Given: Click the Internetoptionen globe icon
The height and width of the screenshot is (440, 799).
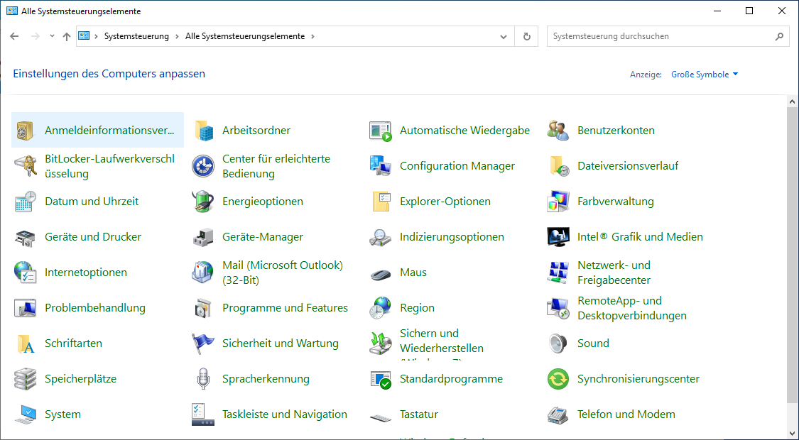Looking at the screenshot, I should [25, 273].
